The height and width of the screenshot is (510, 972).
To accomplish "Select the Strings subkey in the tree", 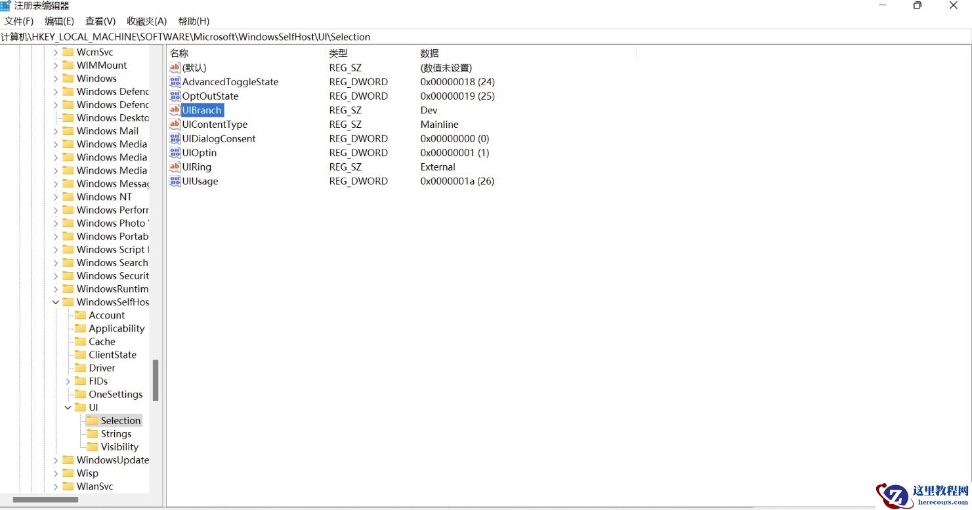I will (117, 433).
